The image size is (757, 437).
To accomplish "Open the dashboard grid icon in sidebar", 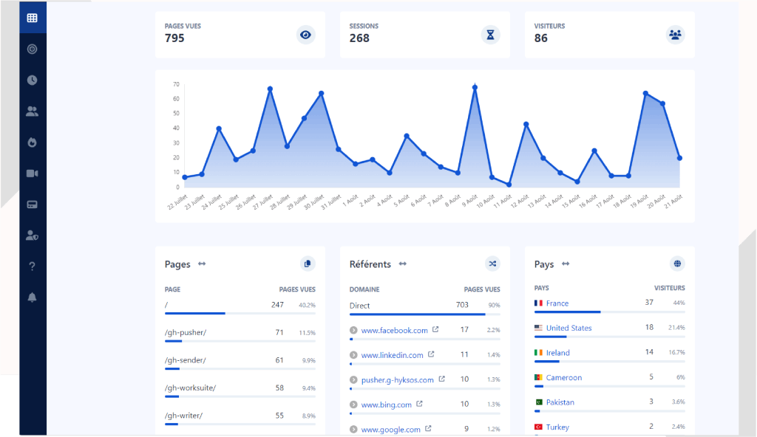I will pos(33,18).
